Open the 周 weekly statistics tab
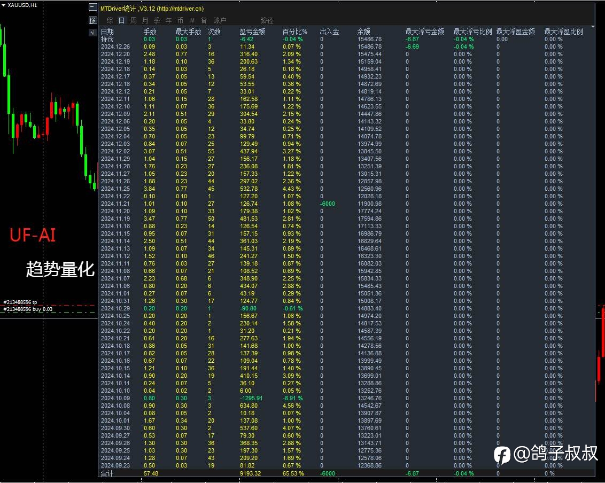605x483 pixels. (x=134, y=20)
